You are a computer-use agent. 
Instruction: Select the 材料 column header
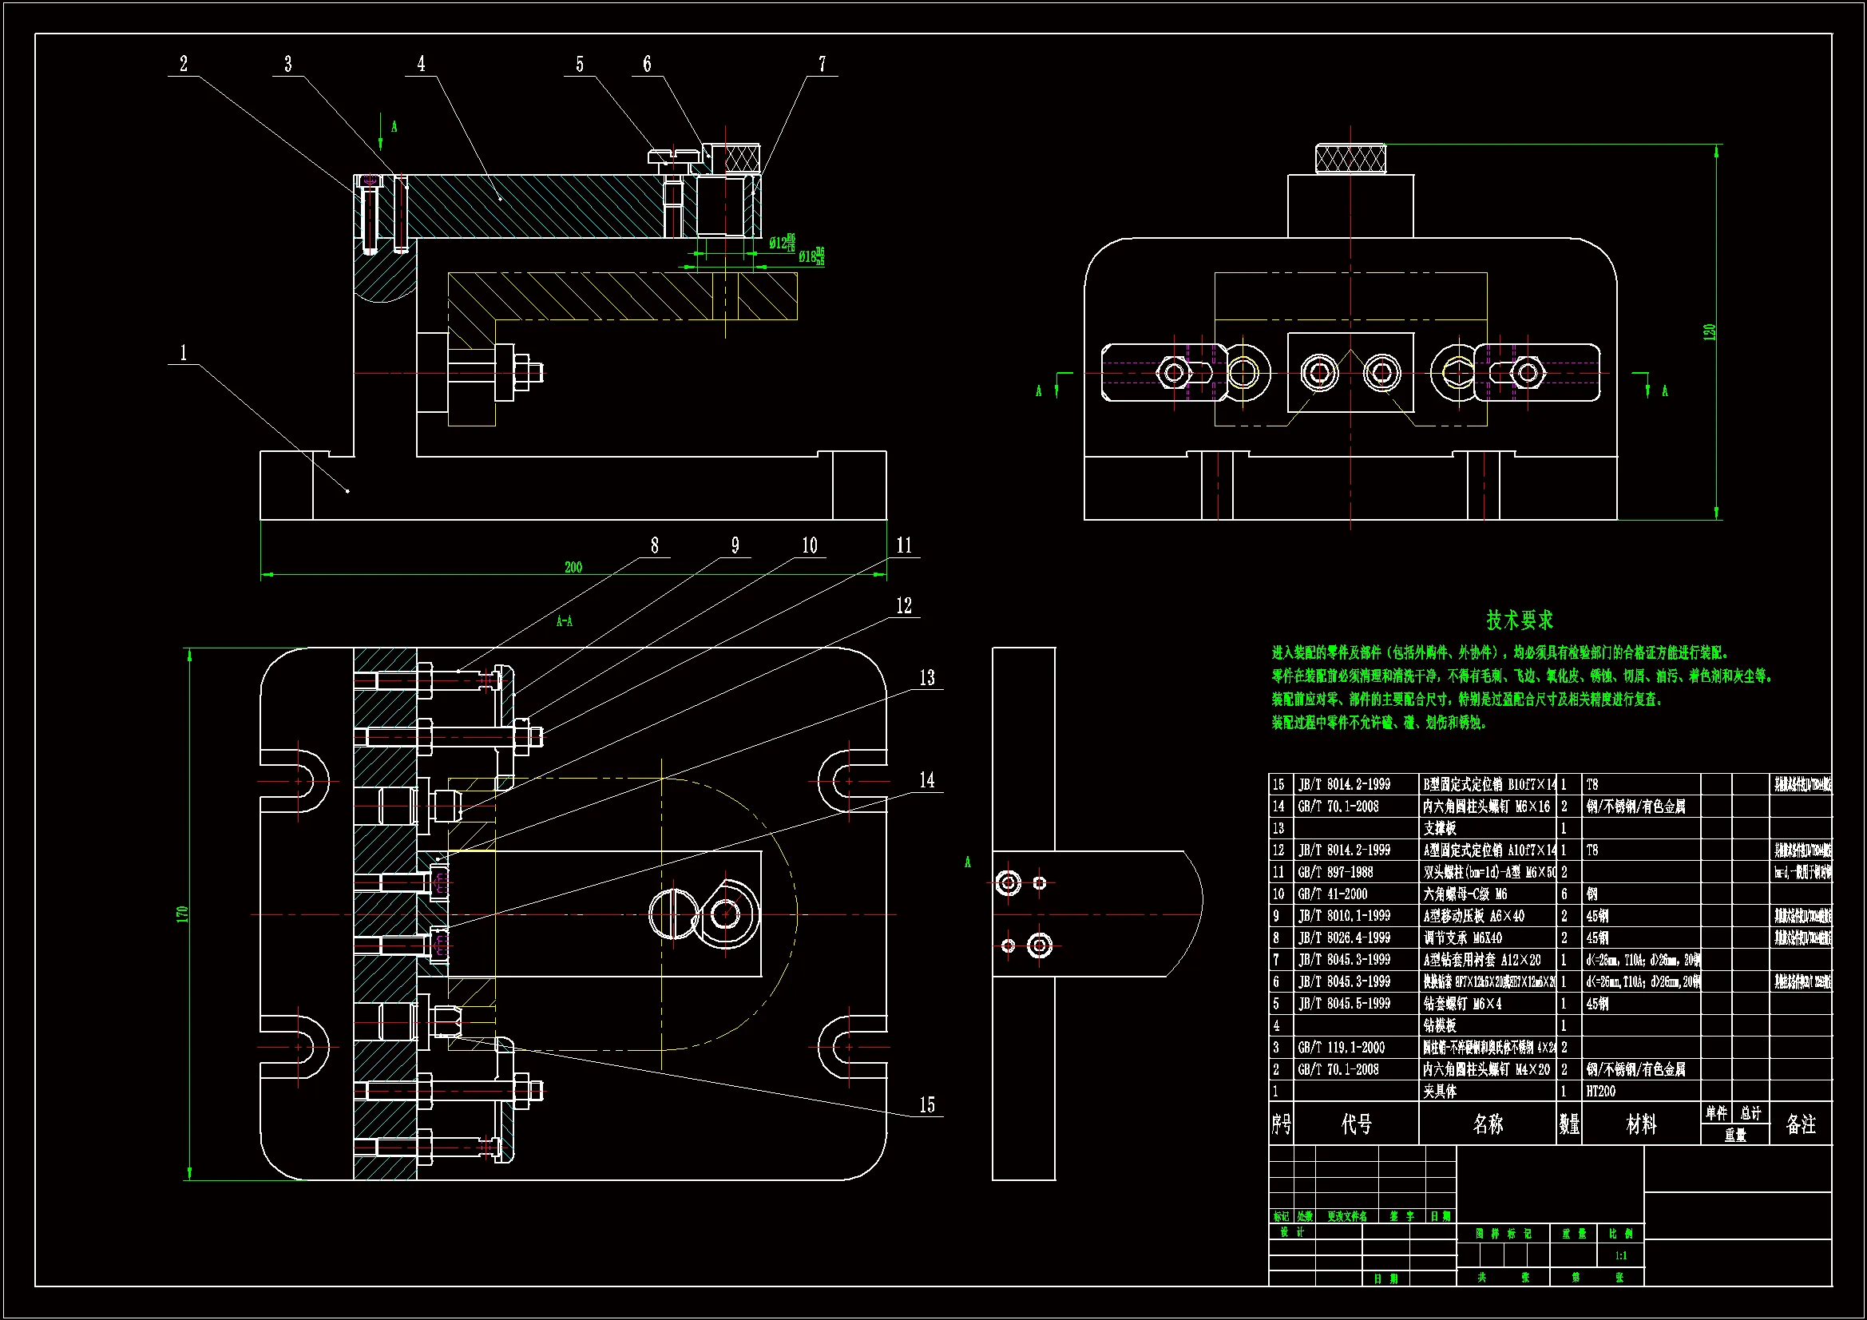(x=1640, y=1124)
